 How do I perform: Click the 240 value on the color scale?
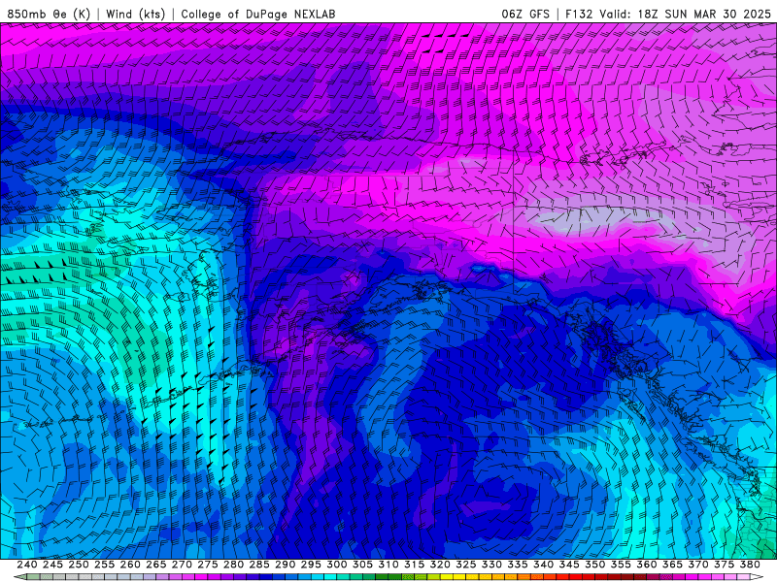tap(27, 565)
